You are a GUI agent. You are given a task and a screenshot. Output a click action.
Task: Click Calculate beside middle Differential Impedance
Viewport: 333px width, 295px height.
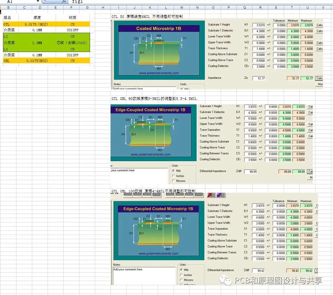[x=310, y=172]
